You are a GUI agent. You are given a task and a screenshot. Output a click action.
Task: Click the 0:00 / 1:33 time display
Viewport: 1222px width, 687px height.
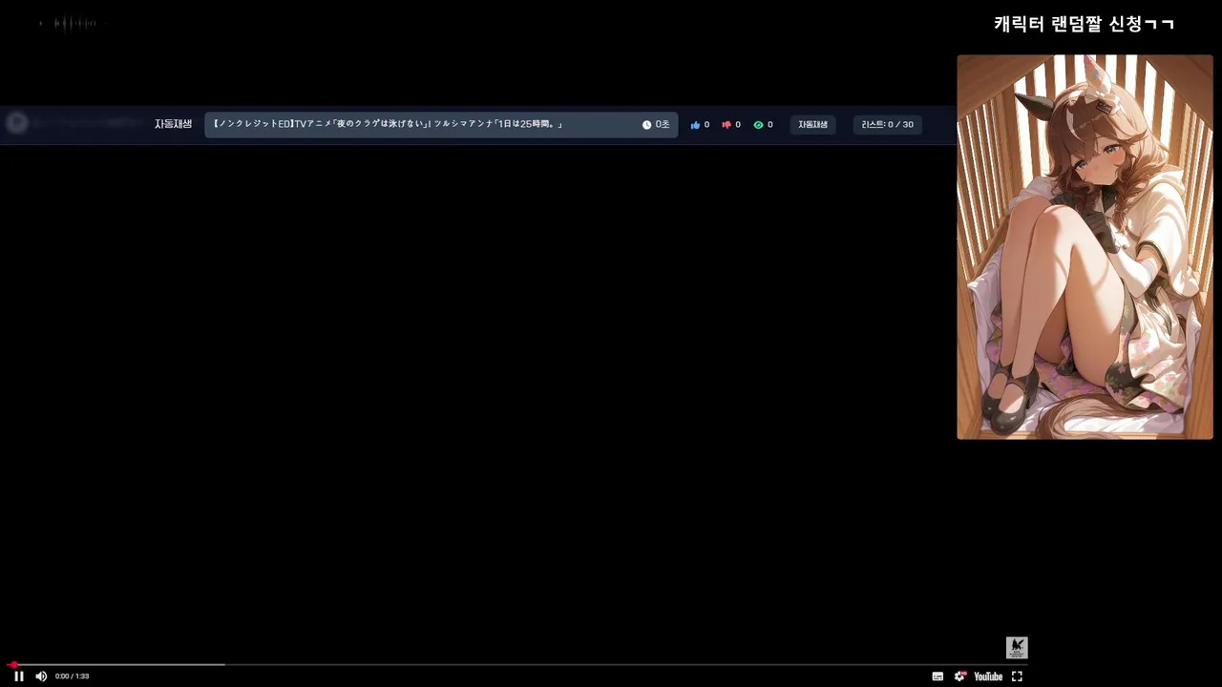72,677
